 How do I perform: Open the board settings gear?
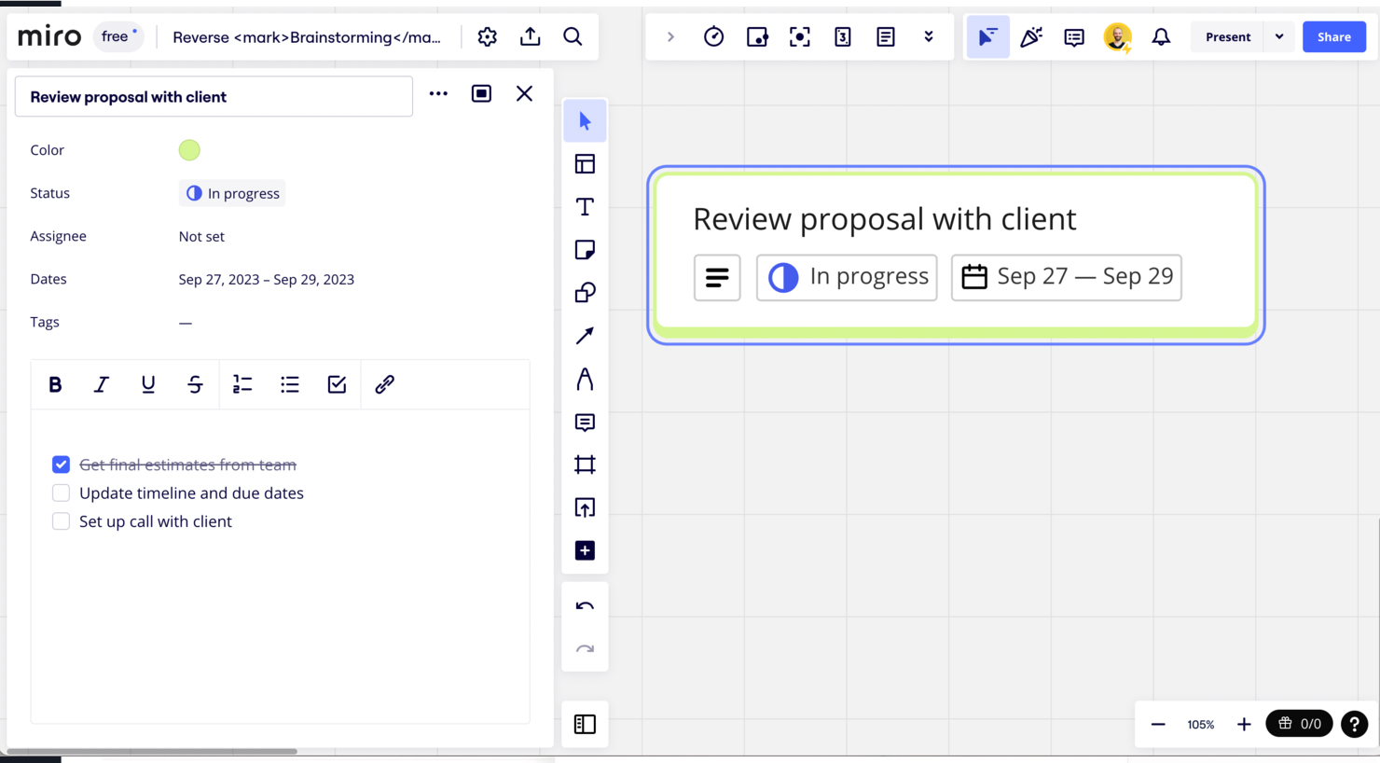pos(487,37)
